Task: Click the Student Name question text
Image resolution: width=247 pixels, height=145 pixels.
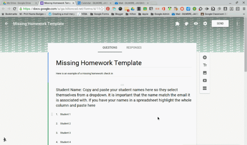Action: coord(124,97)
